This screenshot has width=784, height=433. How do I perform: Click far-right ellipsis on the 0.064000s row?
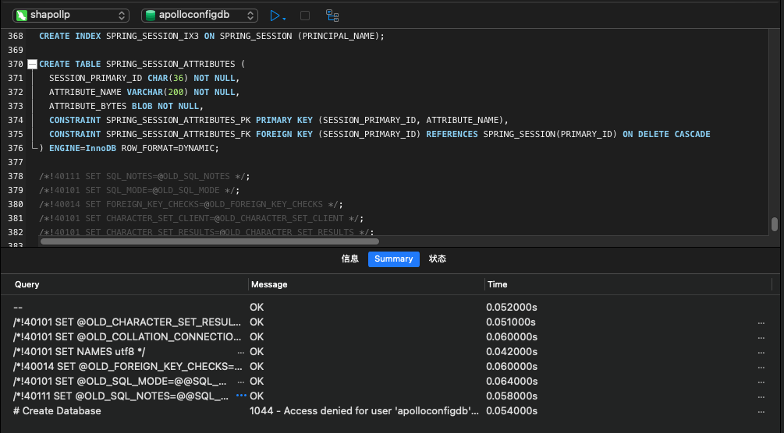point(761,382)
